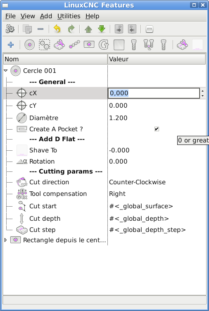Click the Valeur column header
This screenshot has width=209, height=311.
coord(157,59)
